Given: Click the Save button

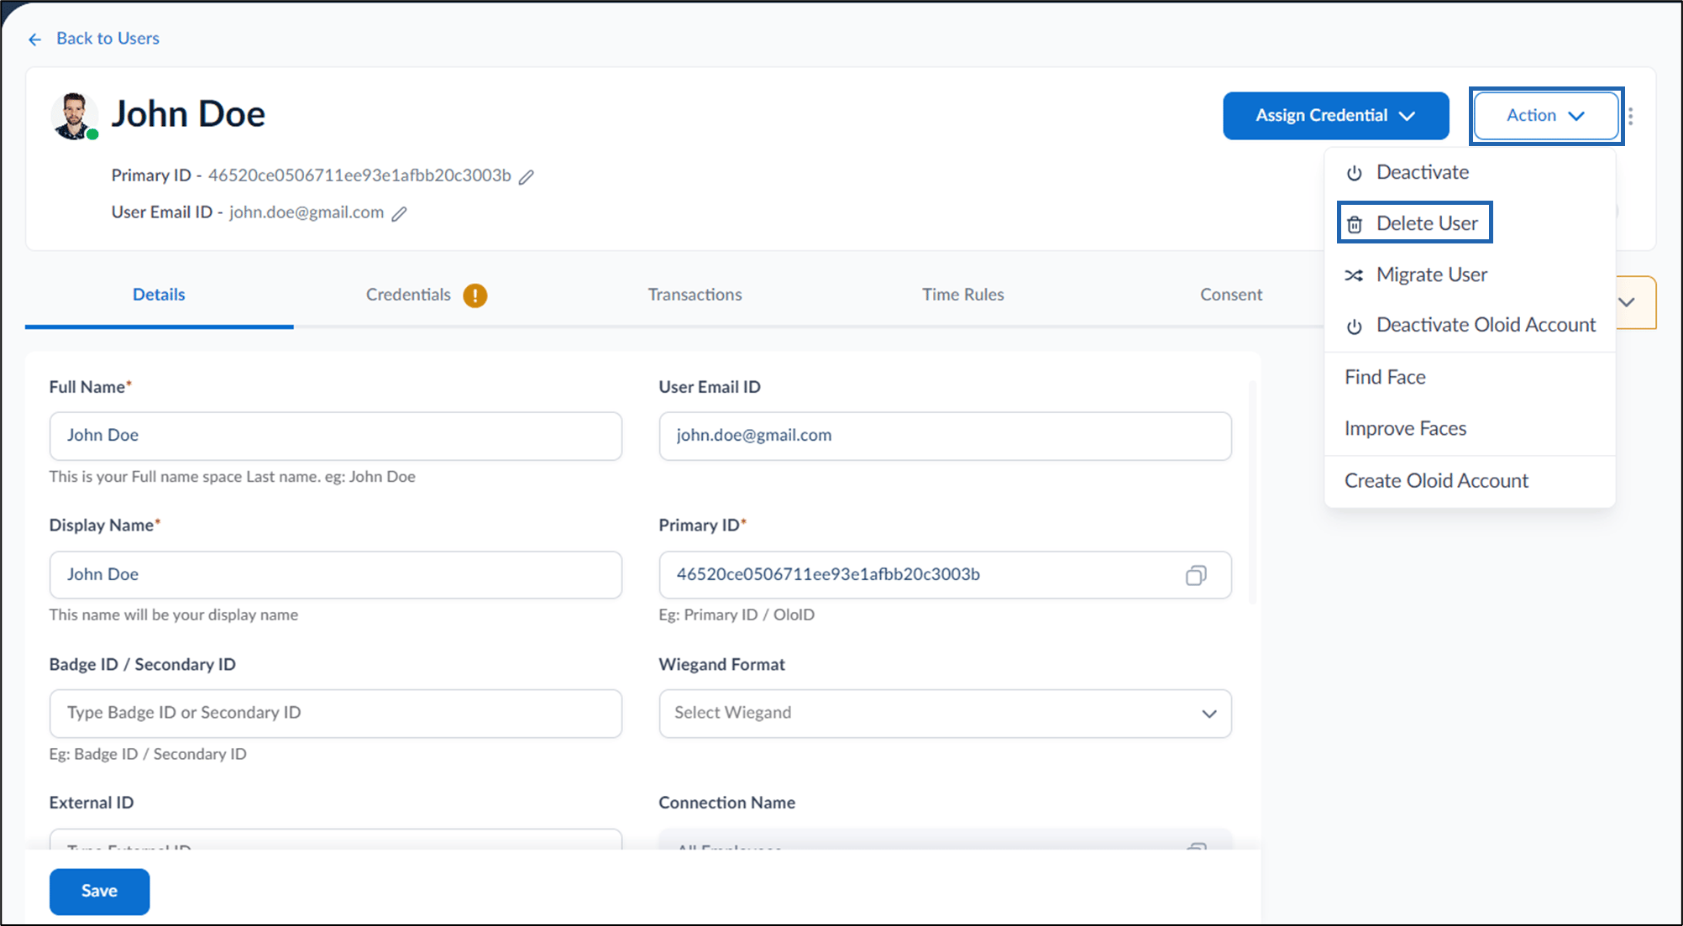Looking at the screenshot, I should 99,892.
